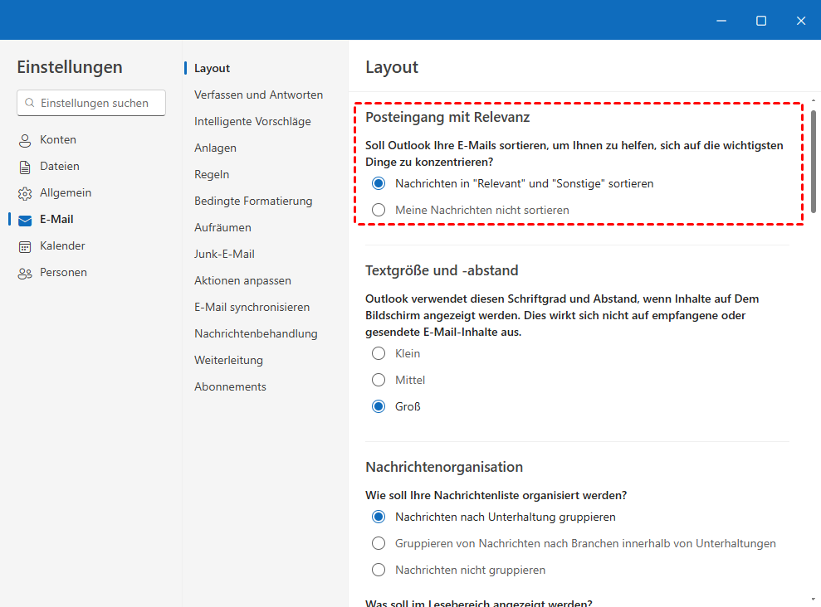
Task: Click the Dateien document icon
Action: [x=25, y=167]
